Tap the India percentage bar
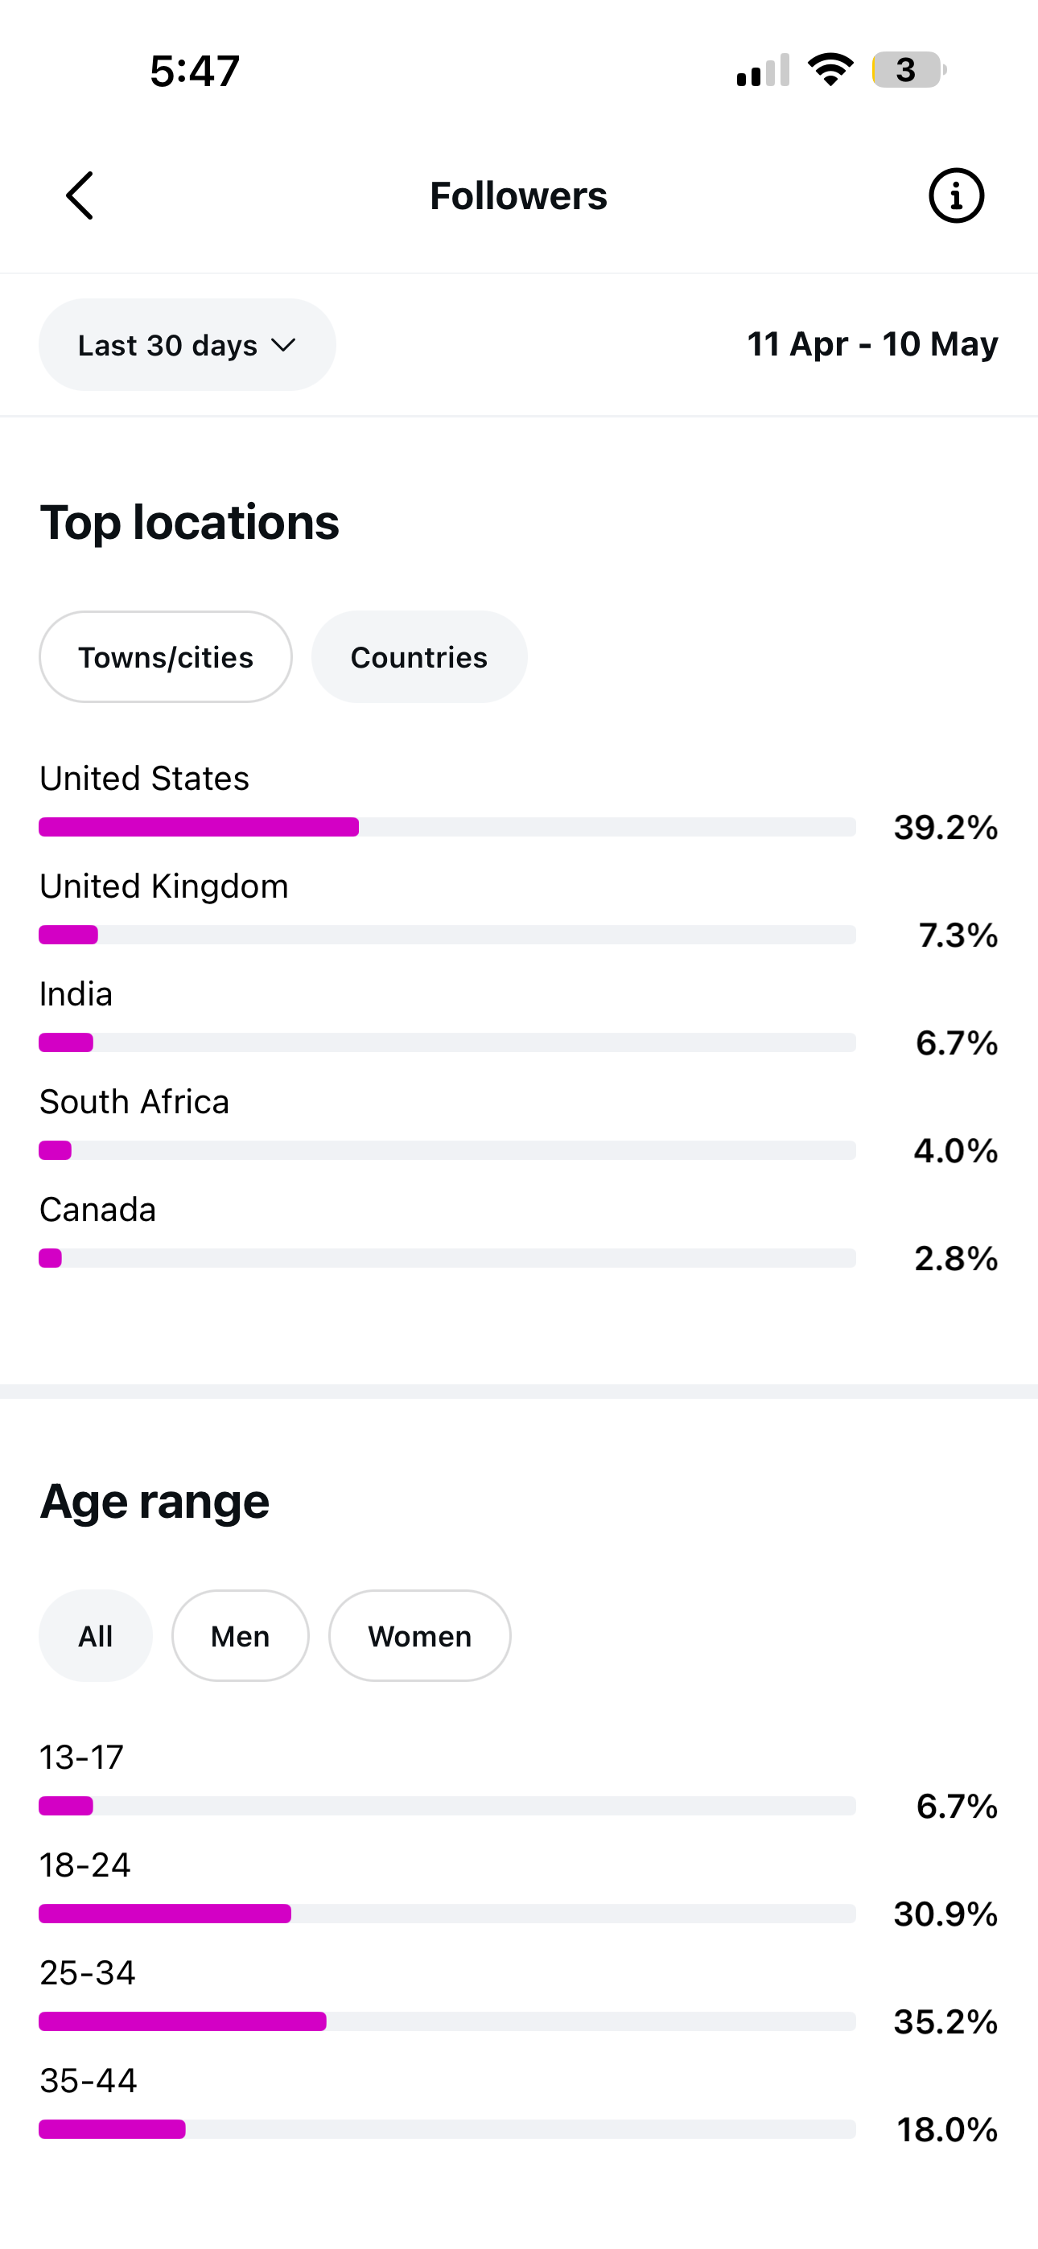 pyautogui.click(x=447, y=1042)
